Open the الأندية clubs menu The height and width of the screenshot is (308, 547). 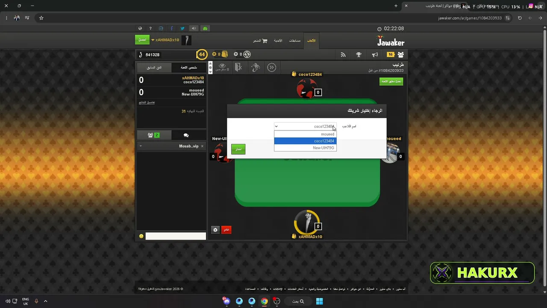click(278, 41)
